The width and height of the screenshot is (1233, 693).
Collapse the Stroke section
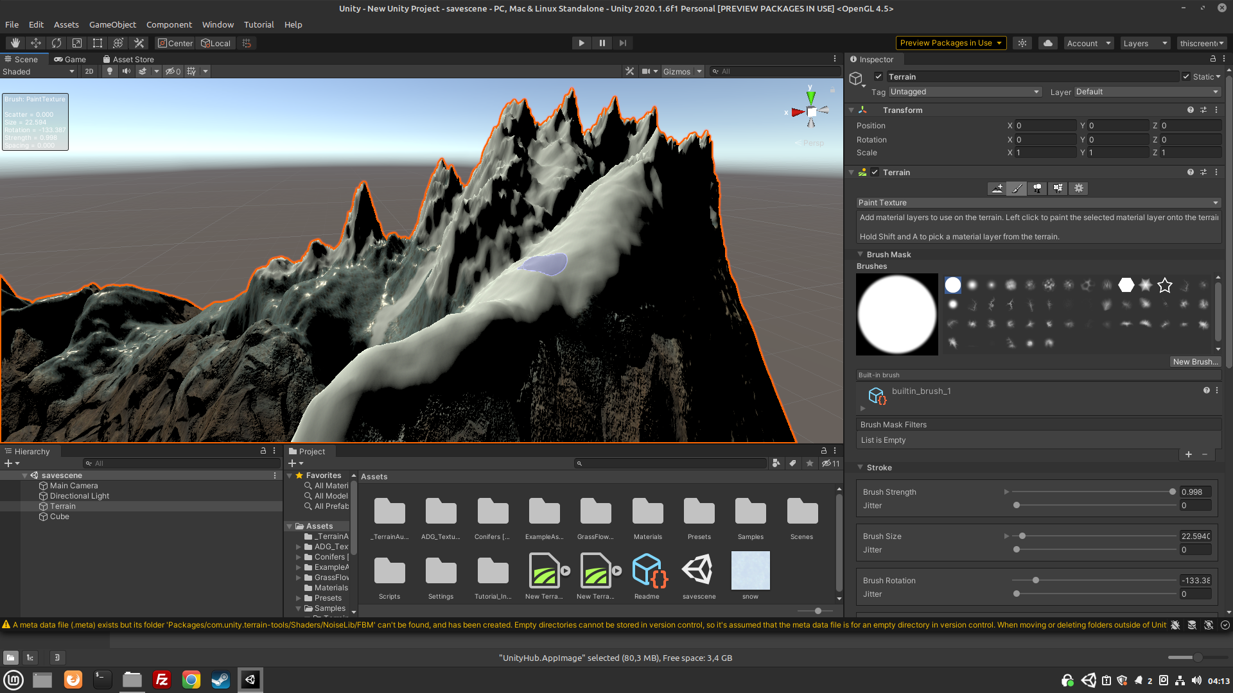860,467
